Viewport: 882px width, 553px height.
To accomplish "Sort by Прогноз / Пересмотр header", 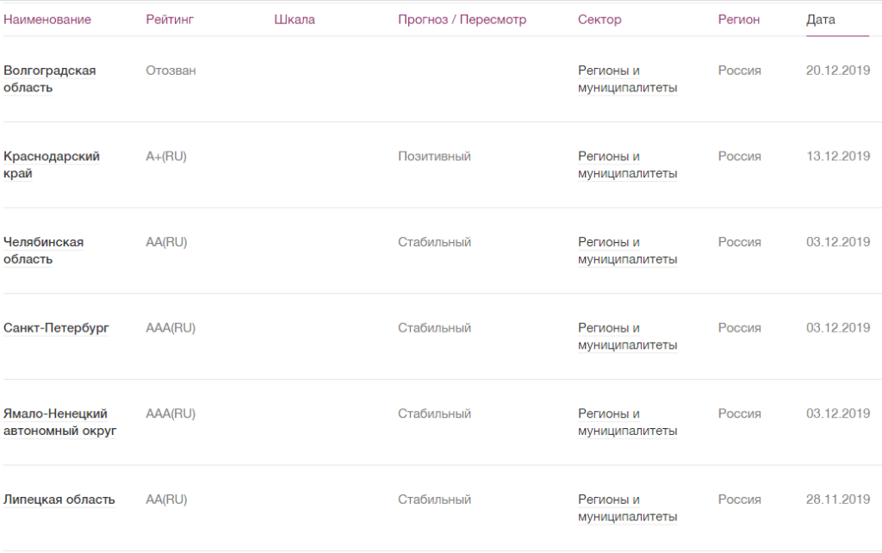I will pyautogui.click(x=462, y=20).
